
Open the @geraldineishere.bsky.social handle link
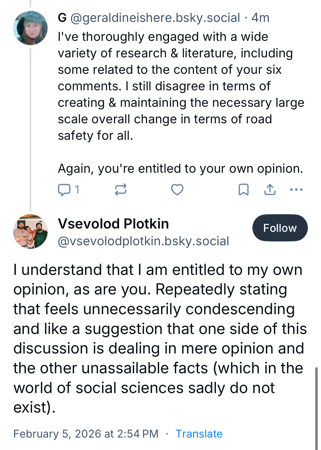(x=155, y=18)
